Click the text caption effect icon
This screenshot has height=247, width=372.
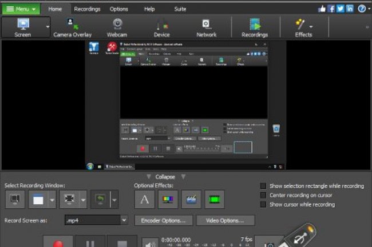[144, 199]
